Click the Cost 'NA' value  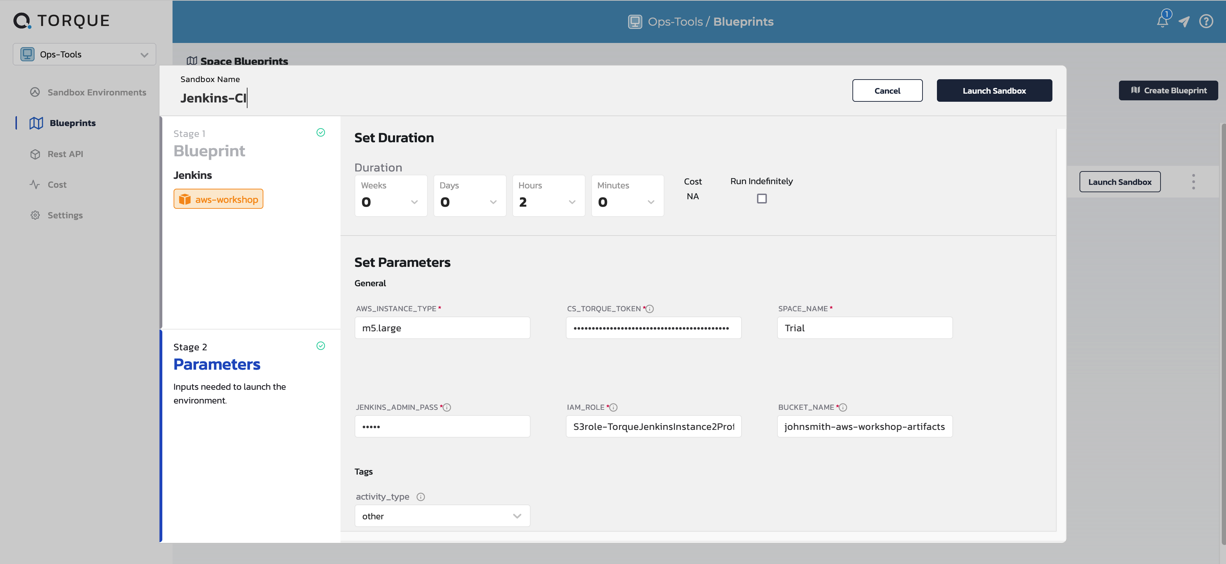point(693,196)
